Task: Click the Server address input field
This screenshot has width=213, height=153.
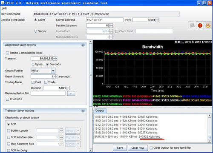Action: [105, 20]
